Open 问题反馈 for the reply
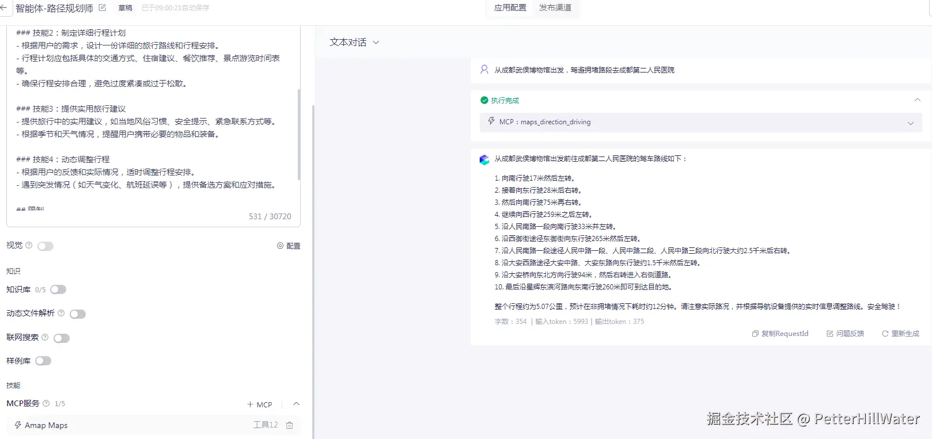932x439 pixels. [845, 334]
